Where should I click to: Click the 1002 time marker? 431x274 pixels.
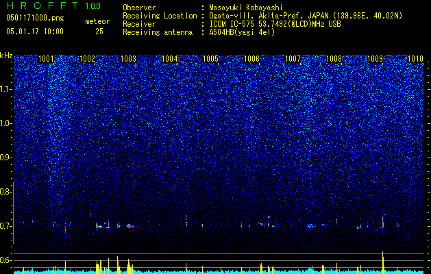[87, 58]
